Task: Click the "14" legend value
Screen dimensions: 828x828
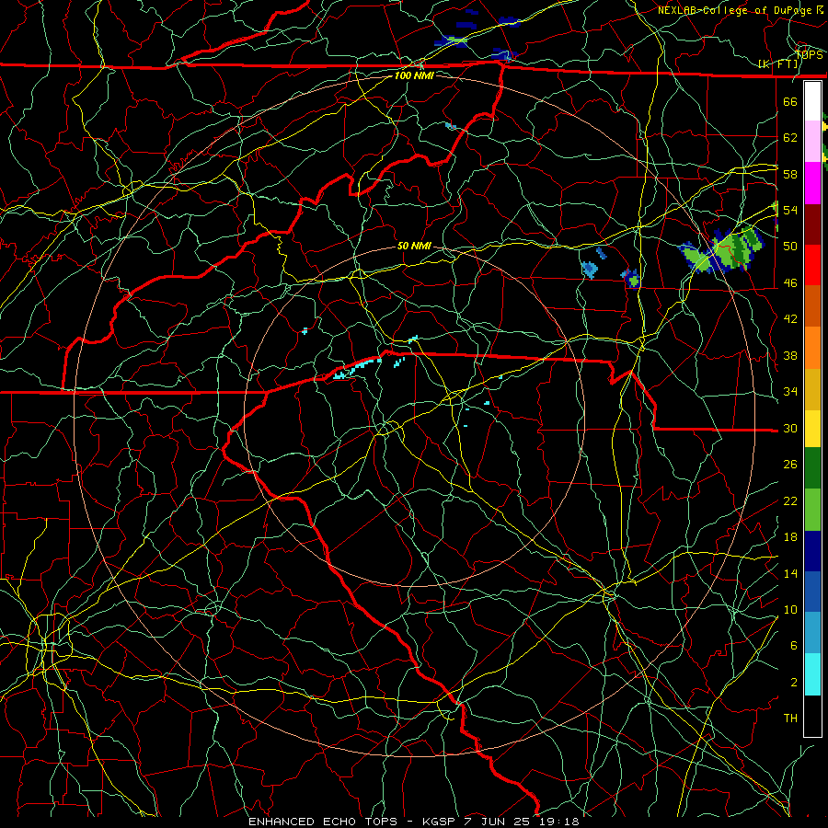Action: (x=790, y=573)
